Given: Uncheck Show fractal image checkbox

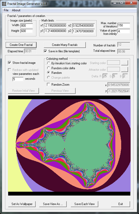Looking at the screenshot, I should coord(9,63).
